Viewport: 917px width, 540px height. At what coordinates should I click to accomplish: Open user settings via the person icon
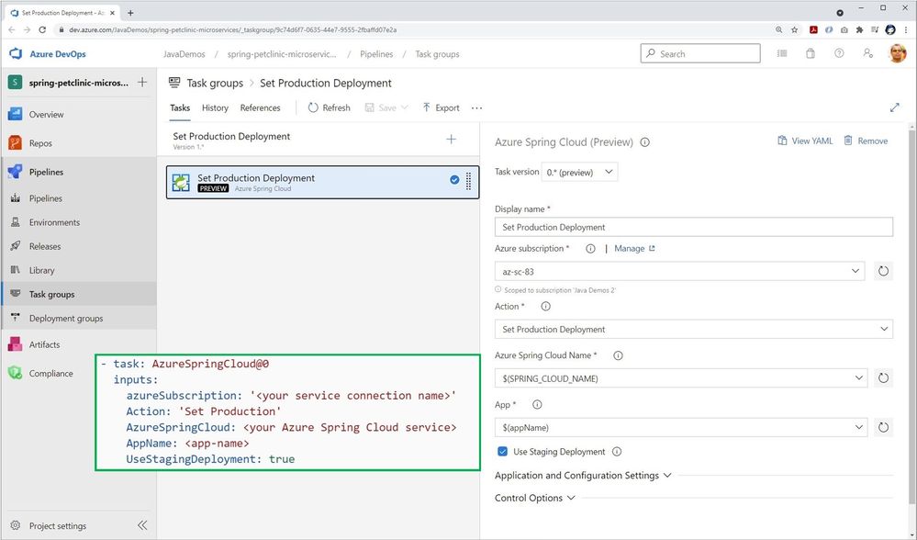click(x=867, y=54)
